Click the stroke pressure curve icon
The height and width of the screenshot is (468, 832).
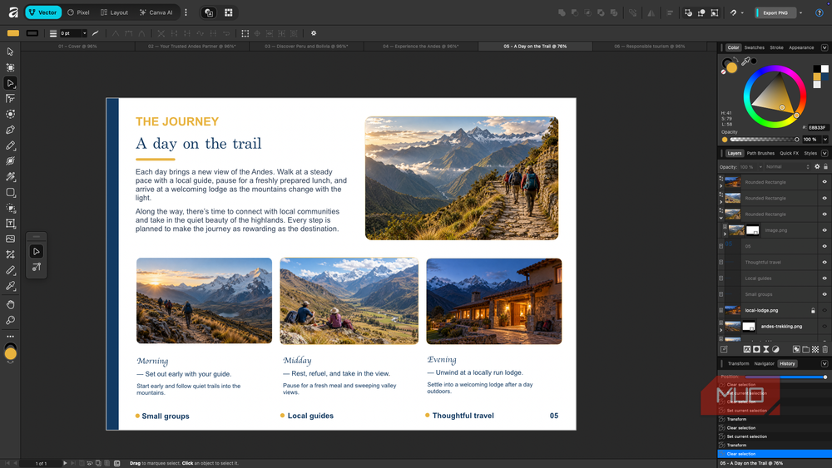pyautogui.click(x=96, y=33)
